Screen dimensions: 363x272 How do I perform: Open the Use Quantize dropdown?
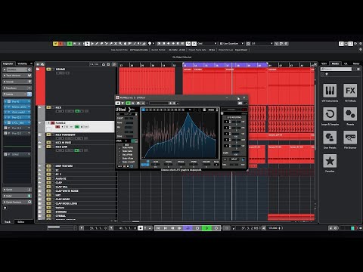click(x=231, y=44)
